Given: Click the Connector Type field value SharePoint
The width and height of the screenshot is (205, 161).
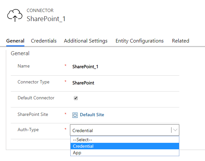Looking at the screenshot, I should click(83, 83).
